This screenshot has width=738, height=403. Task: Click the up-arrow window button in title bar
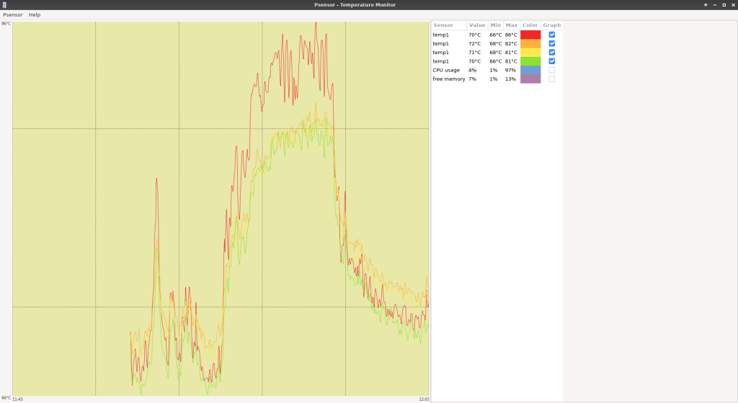coord(706,5)
